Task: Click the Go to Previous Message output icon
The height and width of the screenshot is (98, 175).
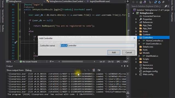Action: click(85, 70)
